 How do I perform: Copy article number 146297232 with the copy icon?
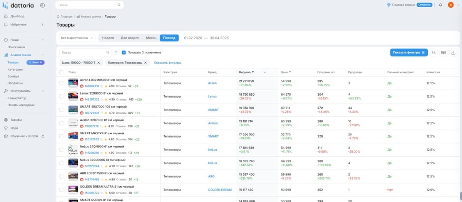coord(102,100)
